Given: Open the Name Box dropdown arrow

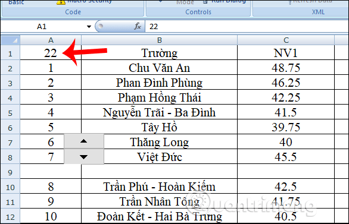Looking at the screenshot, I should pyautogui.click(x=89, y=27).
